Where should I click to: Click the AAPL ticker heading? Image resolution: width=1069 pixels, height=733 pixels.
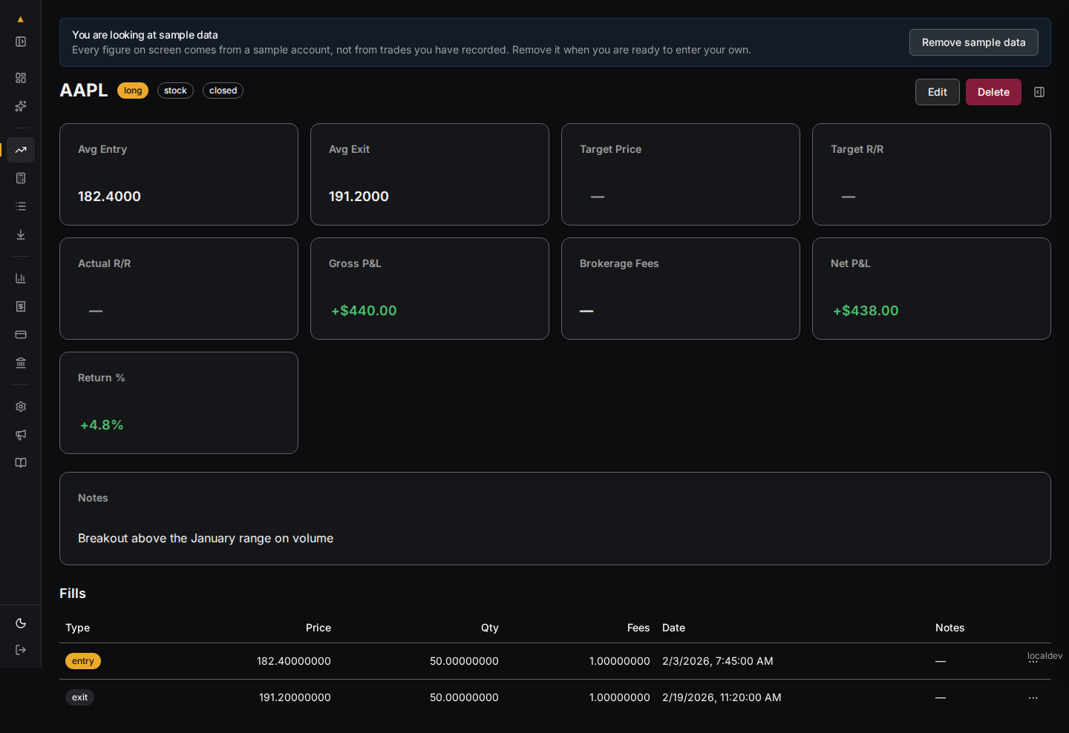coord(84,91)
